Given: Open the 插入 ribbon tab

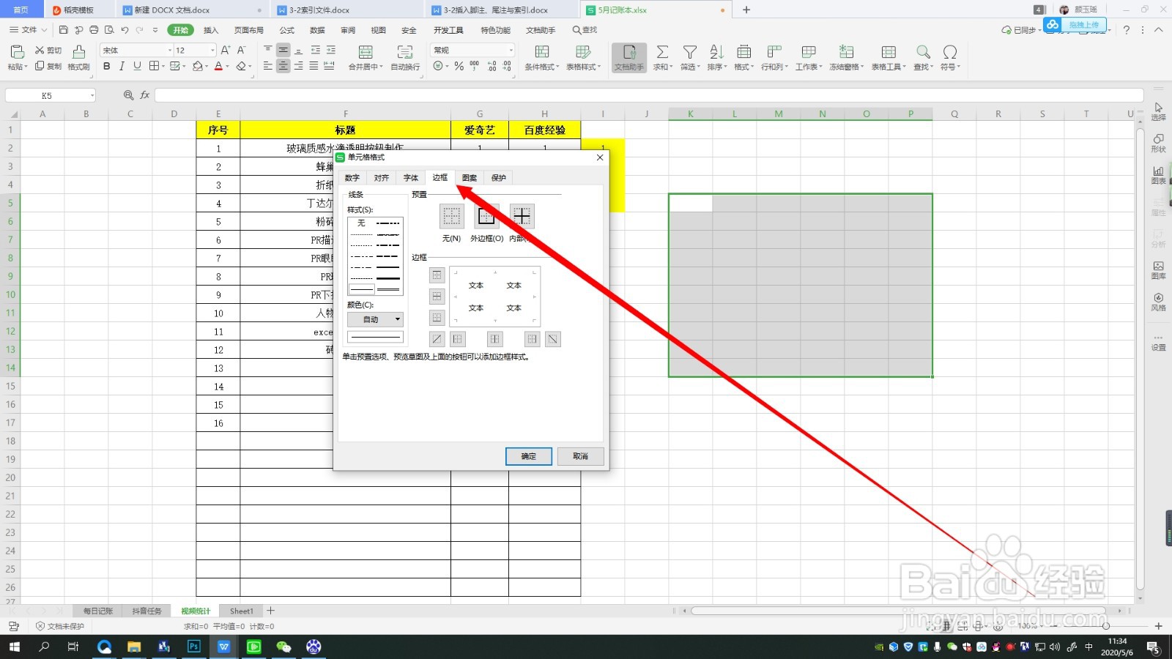Looking at the screenshot, I should (x=211, y=30).
